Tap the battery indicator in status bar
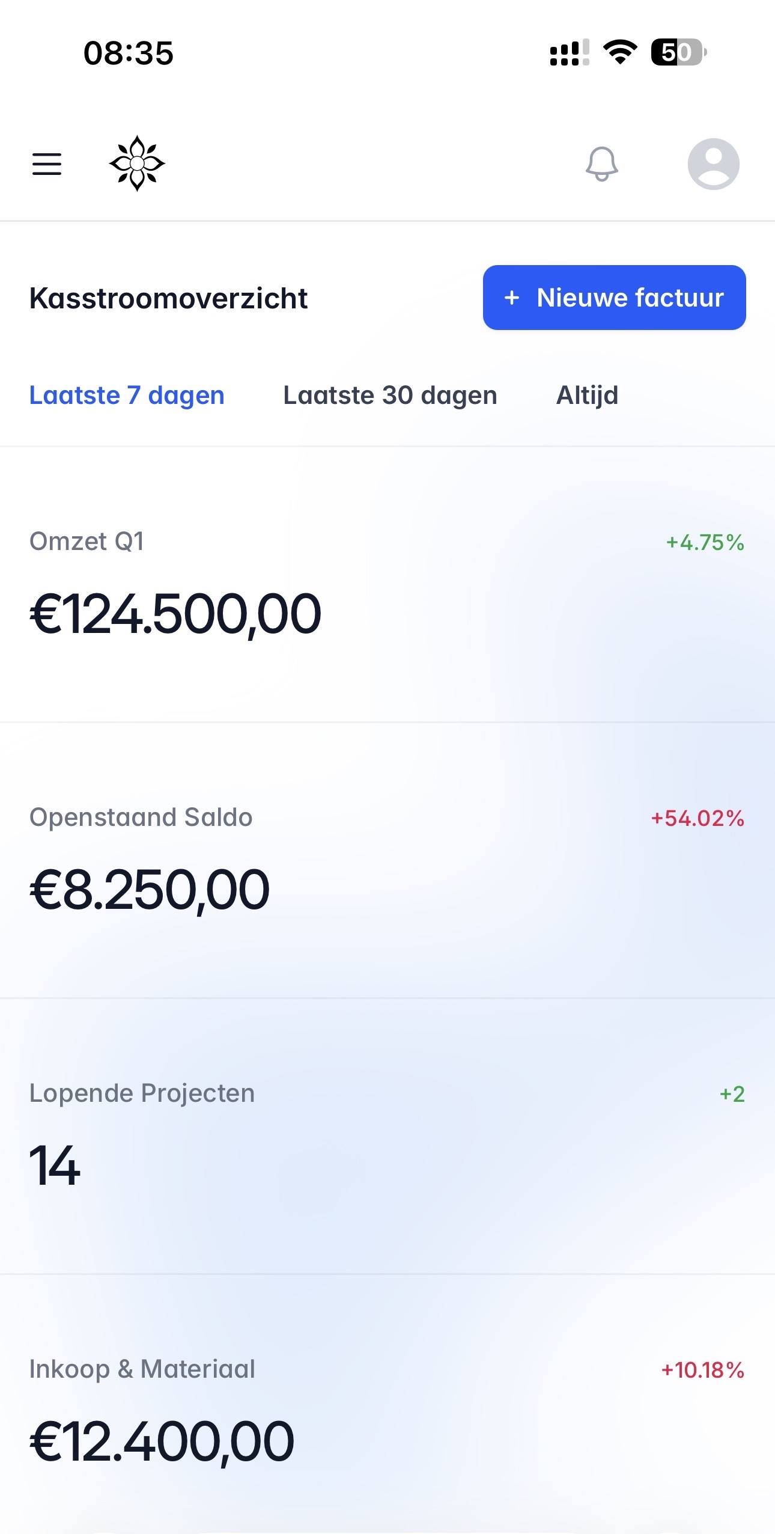The image size is (775, 1534). point(678,52)
